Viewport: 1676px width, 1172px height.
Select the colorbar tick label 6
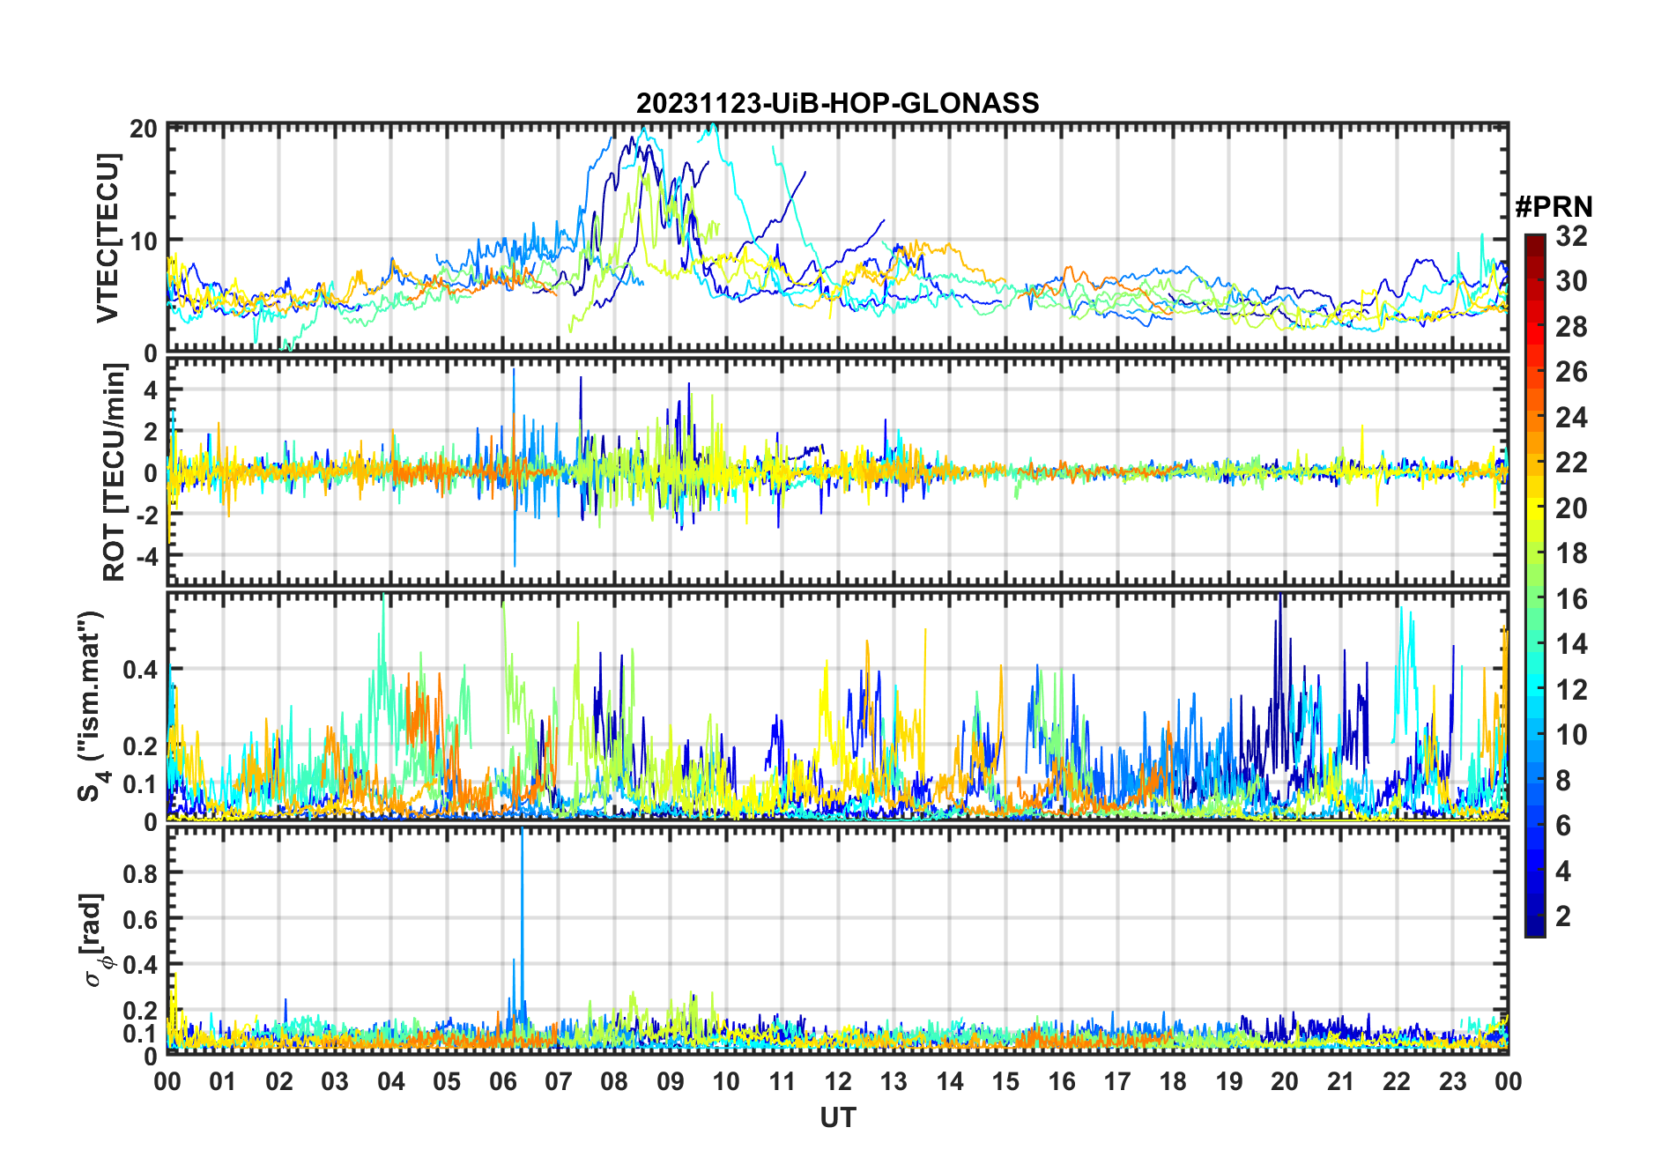click(x=1563, y=826)
